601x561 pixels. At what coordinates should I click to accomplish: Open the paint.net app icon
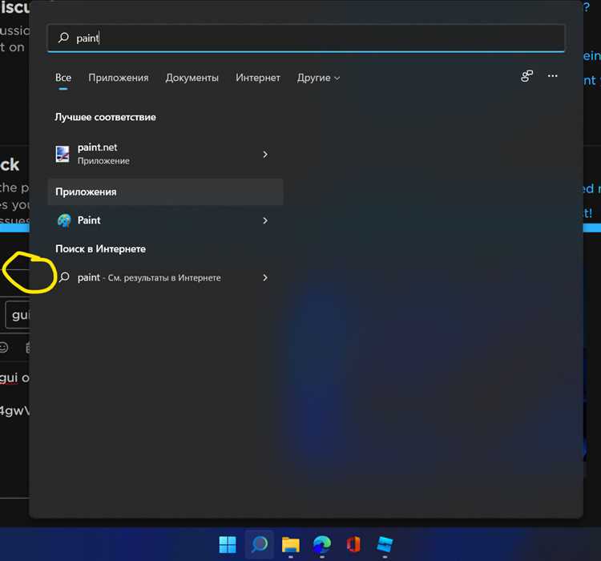click(x=63, y=154)
